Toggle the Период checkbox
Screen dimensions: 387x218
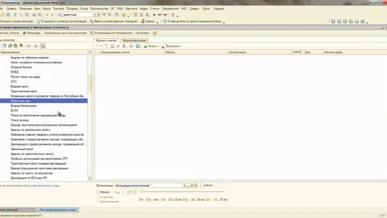98,192
